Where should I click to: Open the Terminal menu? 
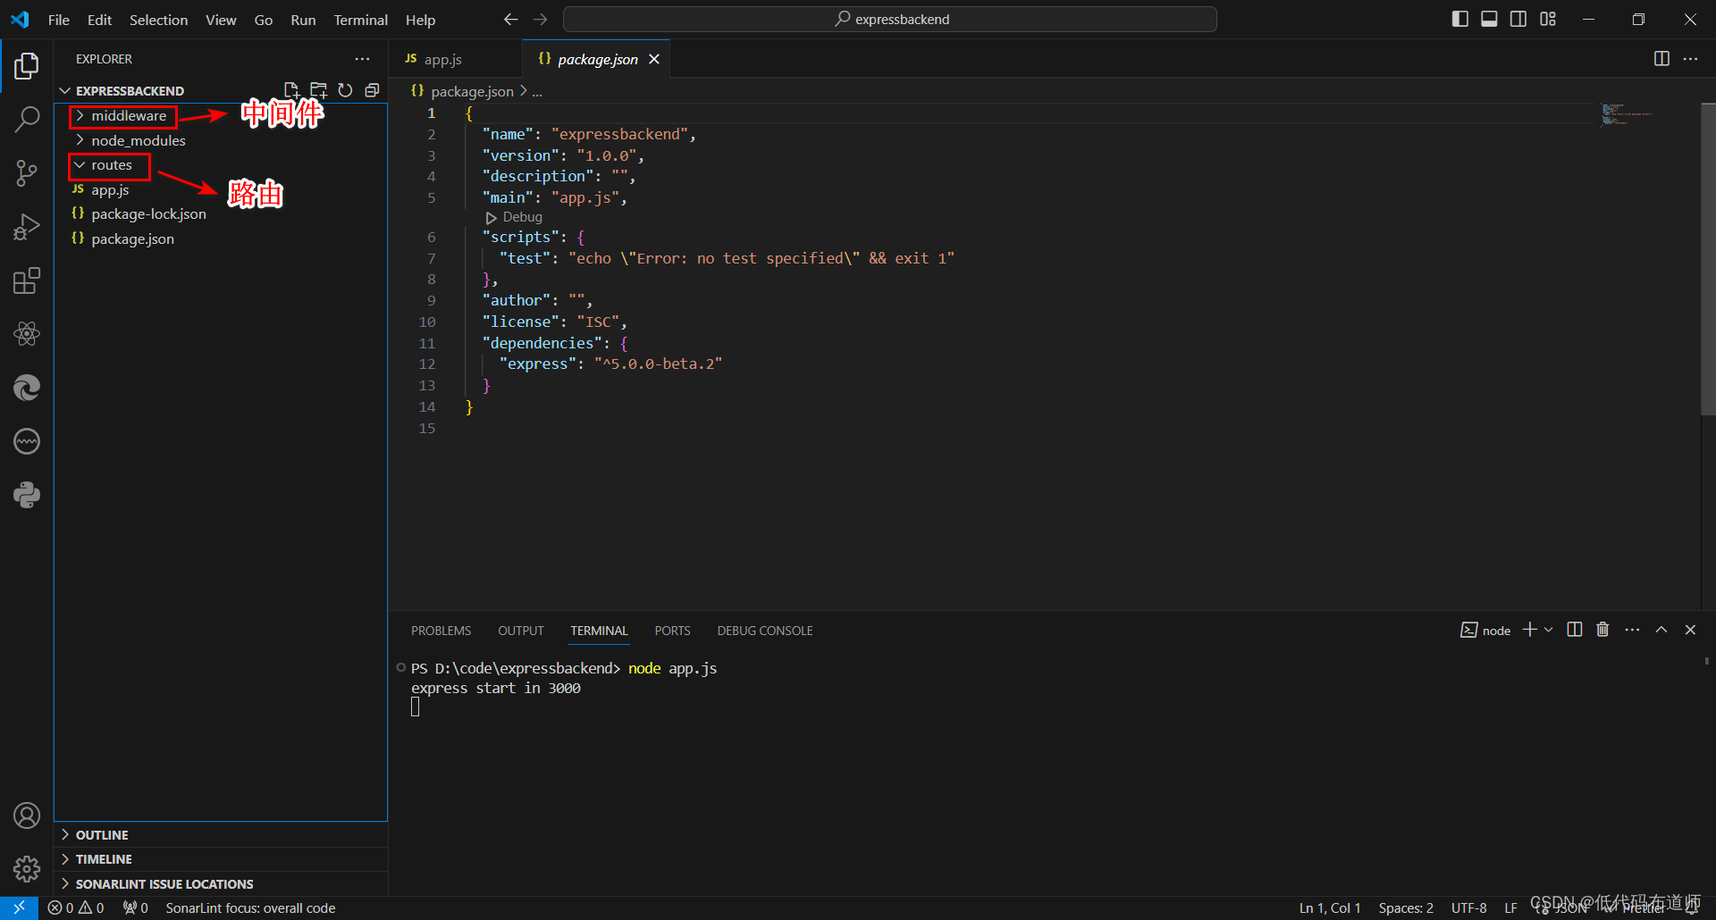coord(360,20)
